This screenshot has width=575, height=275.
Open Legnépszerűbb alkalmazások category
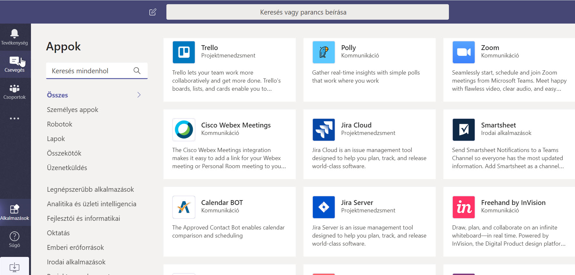pos(90,189)
